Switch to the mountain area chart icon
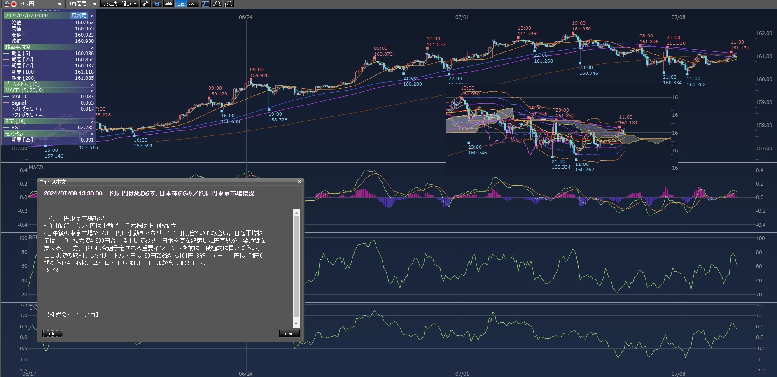This screenshot has height=377, width=777. click(168, 4)
